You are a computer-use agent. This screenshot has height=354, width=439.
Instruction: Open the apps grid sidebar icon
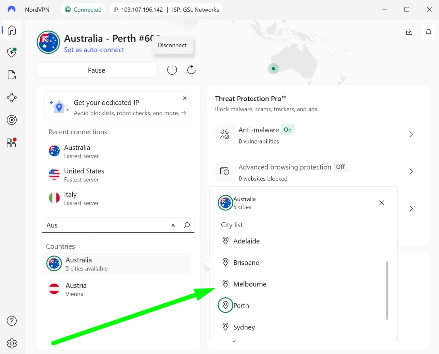[12, 142]
